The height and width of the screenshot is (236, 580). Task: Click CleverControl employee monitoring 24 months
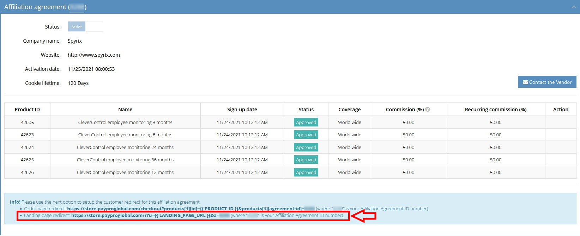[125, 147]
